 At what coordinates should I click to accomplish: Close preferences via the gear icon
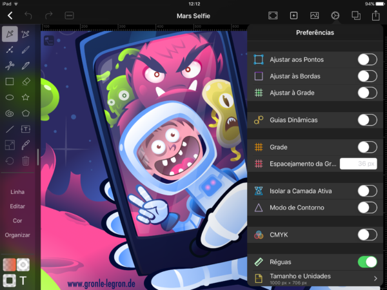(335, 15)
